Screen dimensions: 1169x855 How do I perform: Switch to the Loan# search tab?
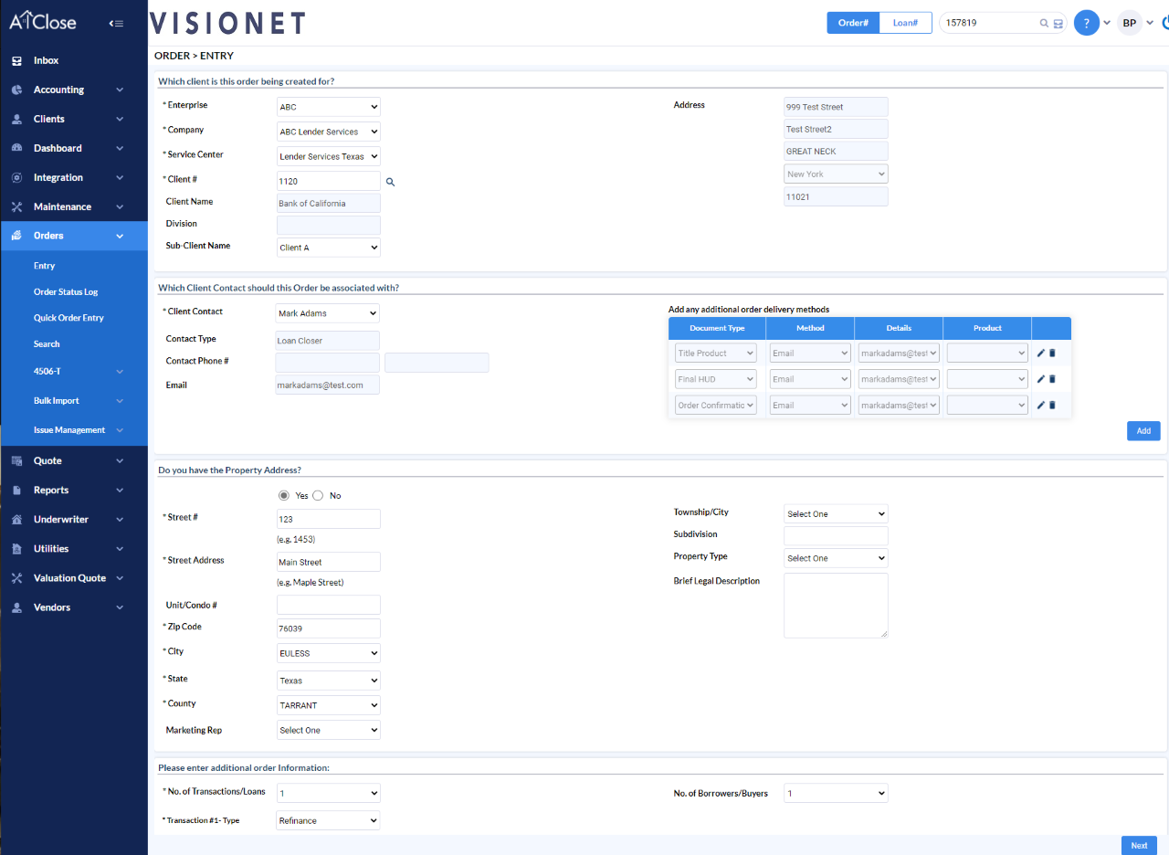click(905, 22)
